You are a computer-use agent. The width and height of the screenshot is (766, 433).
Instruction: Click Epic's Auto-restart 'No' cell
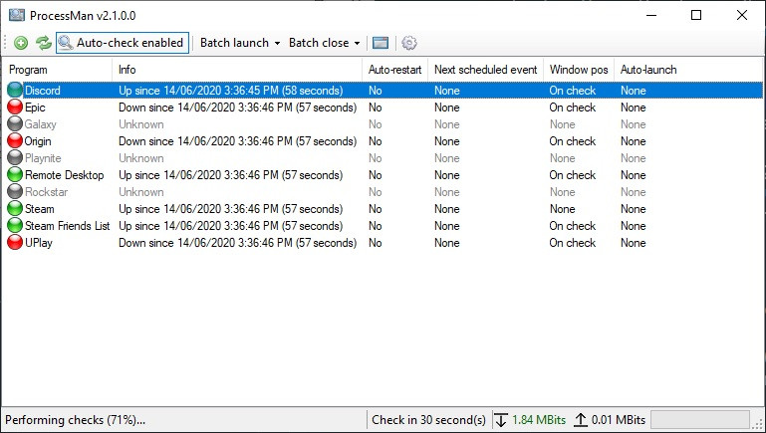click(x=376, y=108)
